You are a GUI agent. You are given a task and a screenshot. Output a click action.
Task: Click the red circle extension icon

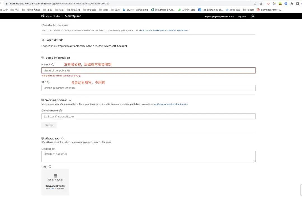point(268,4)
